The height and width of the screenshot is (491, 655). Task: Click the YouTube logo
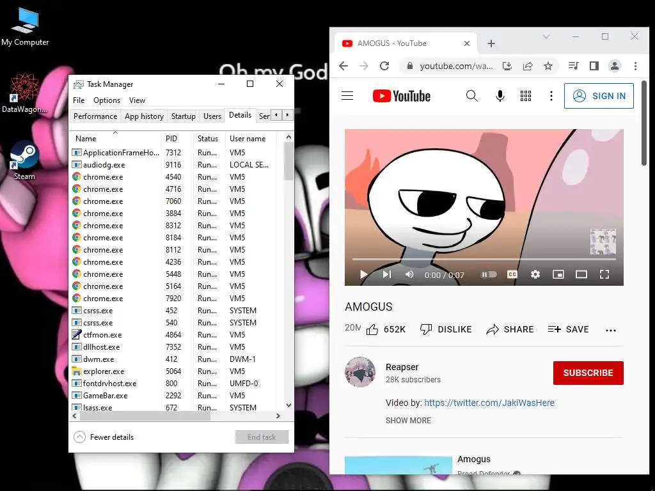pyautogui.click(x=402, y=96)
